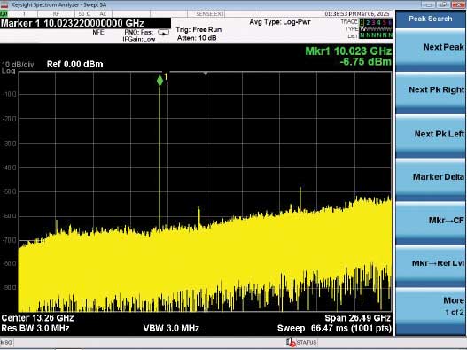Viewport: 467px width, 350px height.
Task: Click the -50.0 y-axis gridline label
Action: click(x=10, y=191)
